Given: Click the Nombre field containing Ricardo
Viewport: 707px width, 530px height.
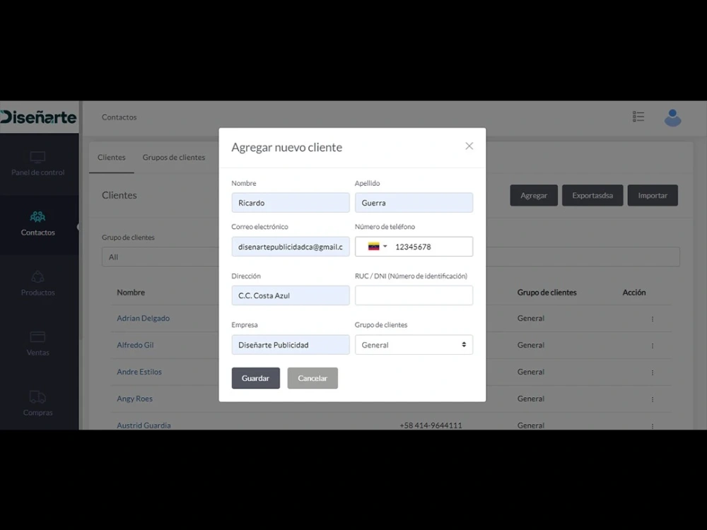Looking at the screenshot, I should point(291,203).
